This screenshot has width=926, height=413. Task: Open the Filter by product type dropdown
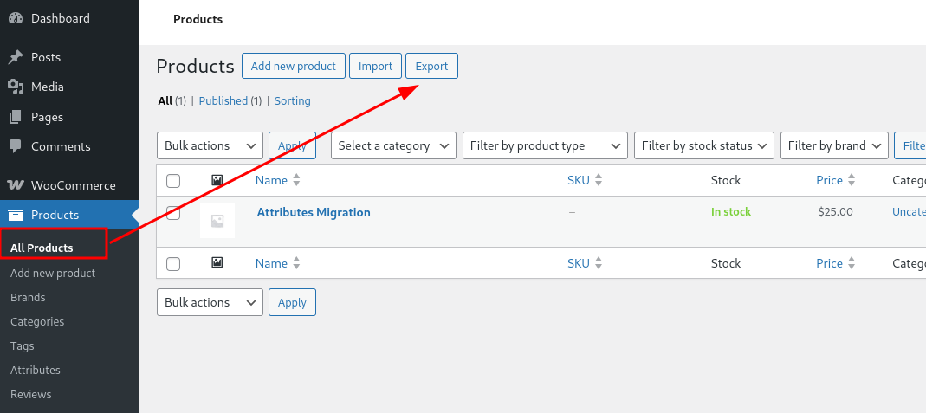[x=545, y=145]
